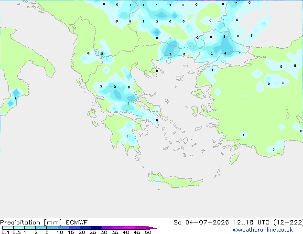Click the map value "3" over eastern Bulgaria
Screen dimensions: 303x234
coord(224,36)
